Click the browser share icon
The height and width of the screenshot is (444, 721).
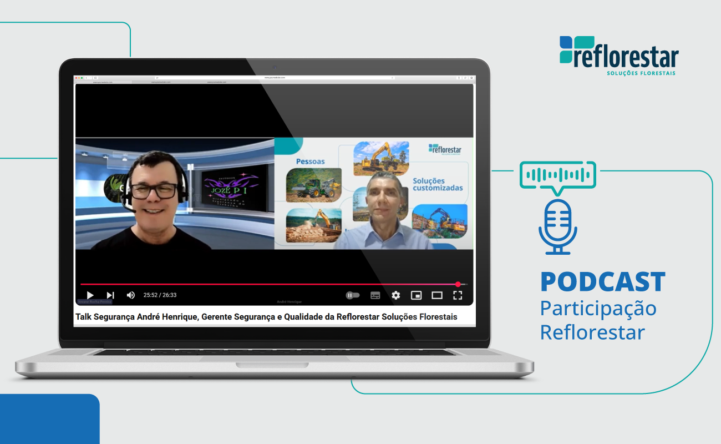(x=459, y=78)
